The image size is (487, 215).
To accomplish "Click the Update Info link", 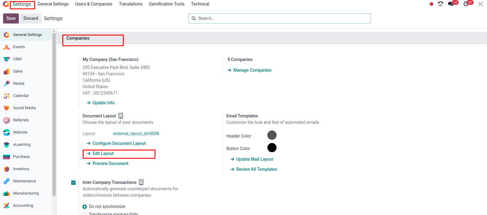I will (101, 103).
